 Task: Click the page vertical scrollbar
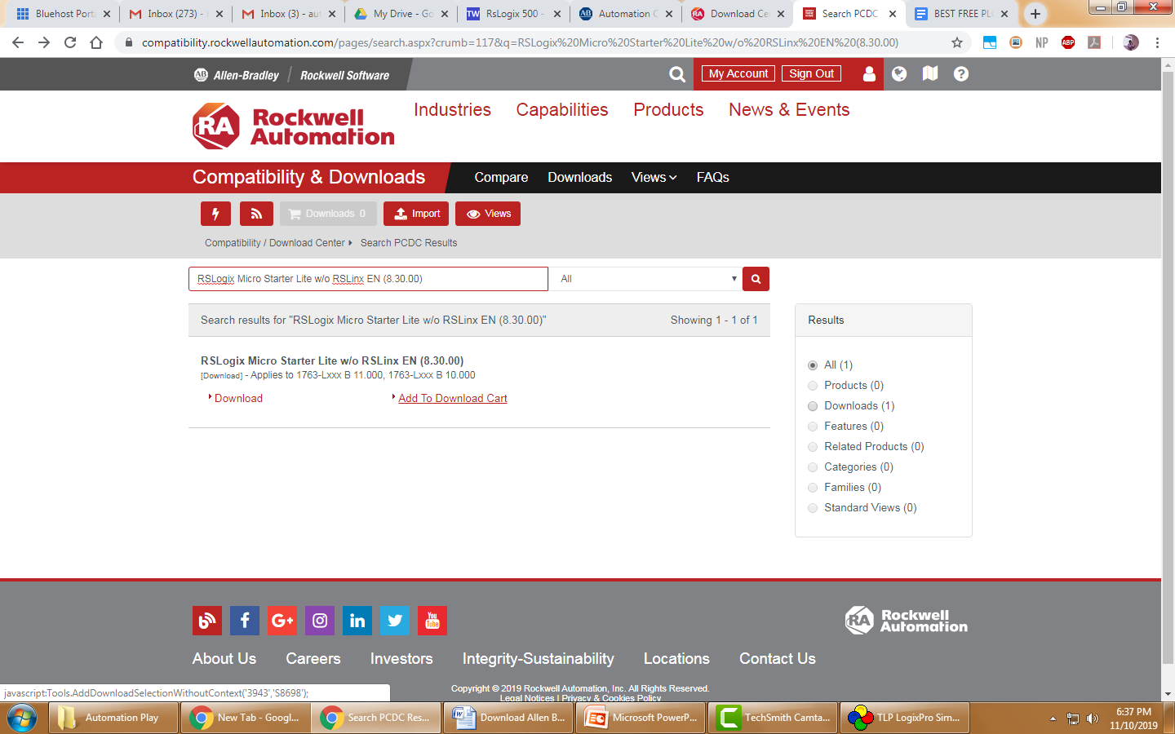(1168, 367)
